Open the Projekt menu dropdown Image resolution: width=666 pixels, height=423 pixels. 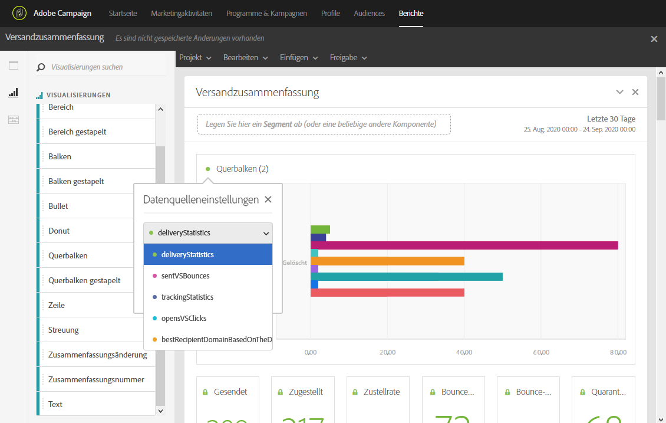click(195, 57)
